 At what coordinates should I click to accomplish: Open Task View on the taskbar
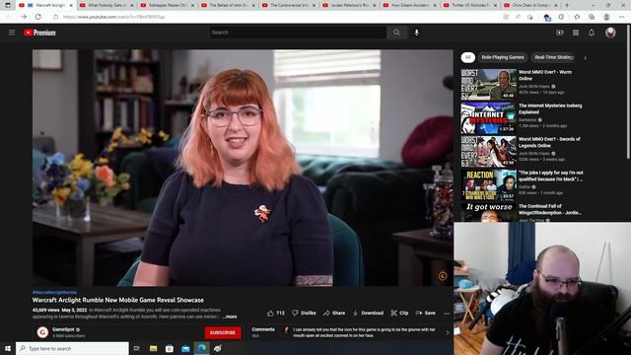pos(137,348)
